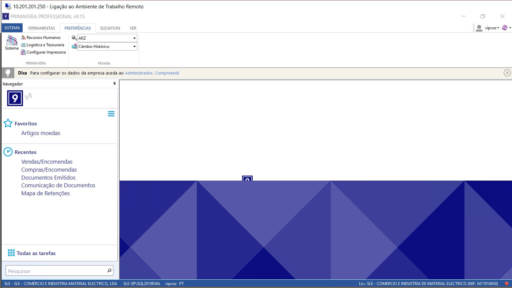Close the Dica tip bar
The height and width of the screenshot is (288, 512).
[507, 73]
